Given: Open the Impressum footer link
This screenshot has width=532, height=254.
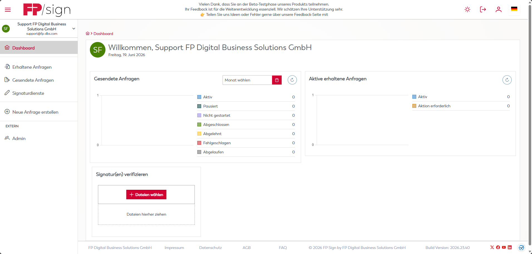Looking at the screenshot, I should pos(174,248).
